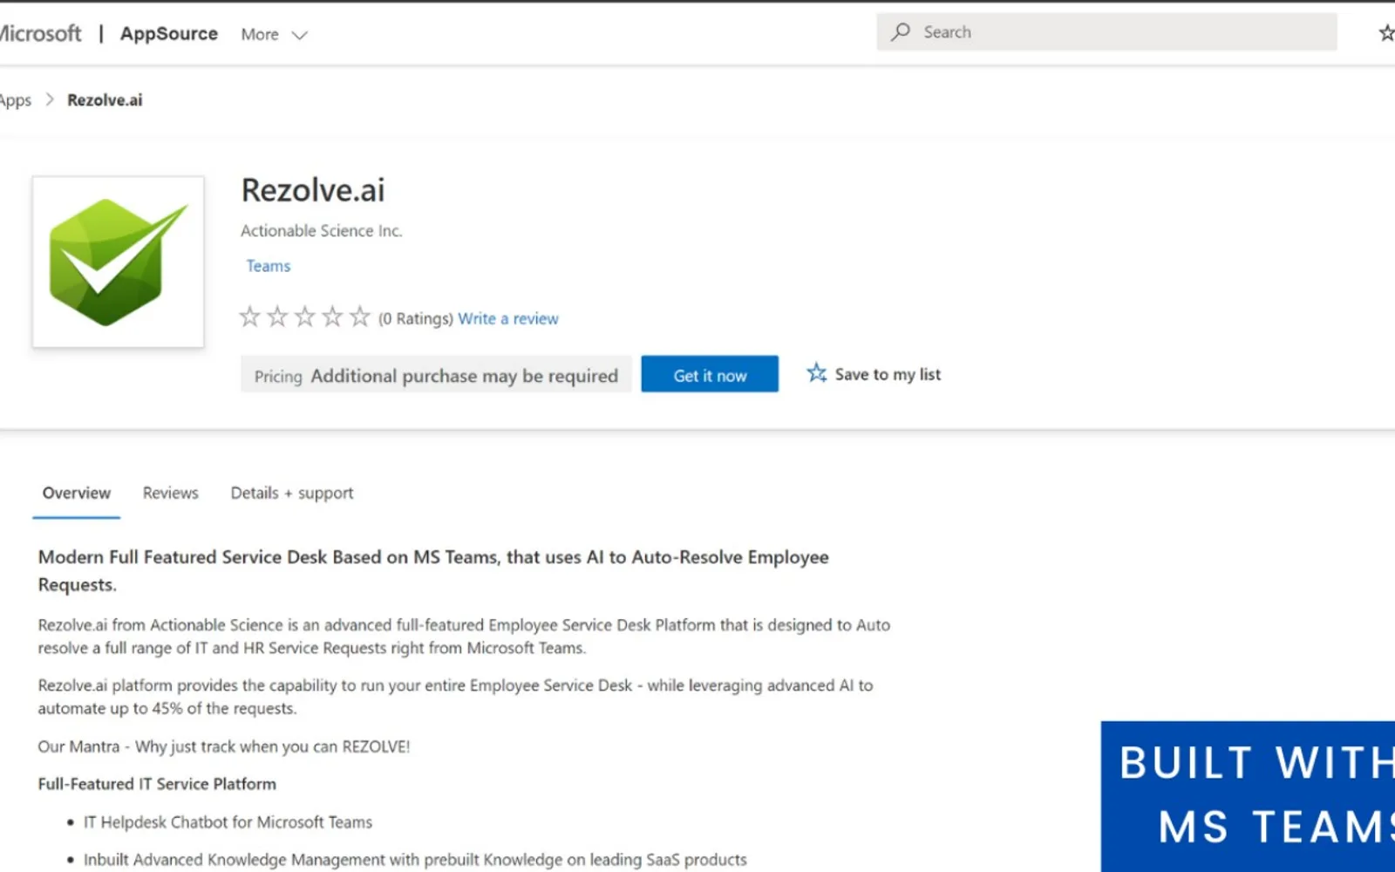Image resolution: width=1395 pixels, height=872 pixels.
Task: Rate the app three stars
Action: [304, 317]
